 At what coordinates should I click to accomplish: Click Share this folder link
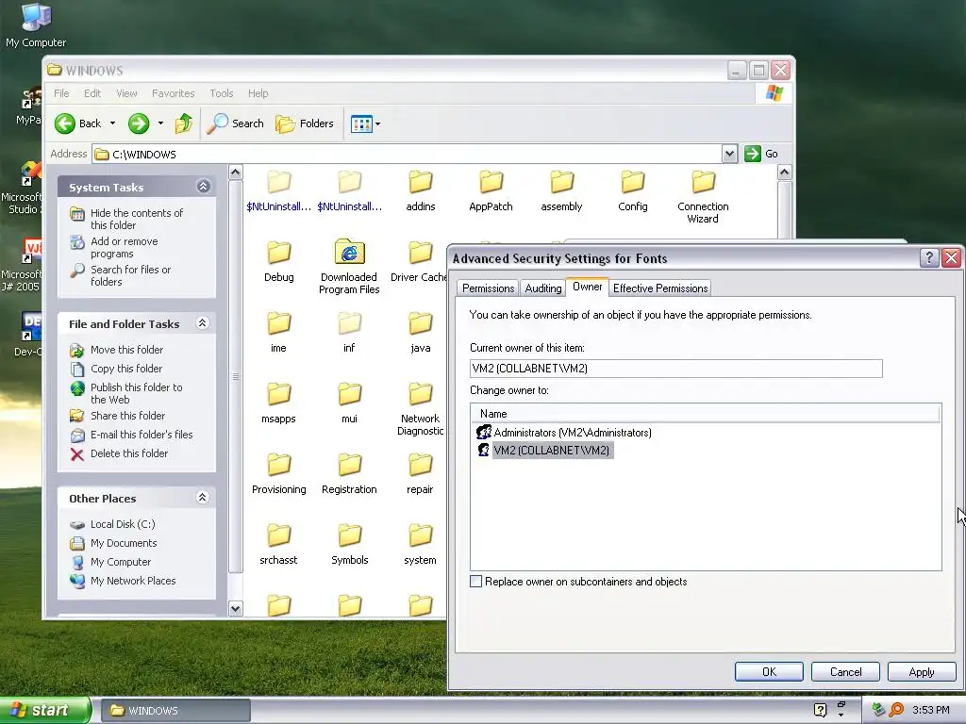(x=127, y=416)
